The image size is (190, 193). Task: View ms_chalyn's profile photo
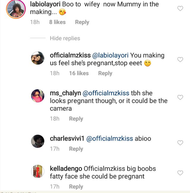pos(38,95)
